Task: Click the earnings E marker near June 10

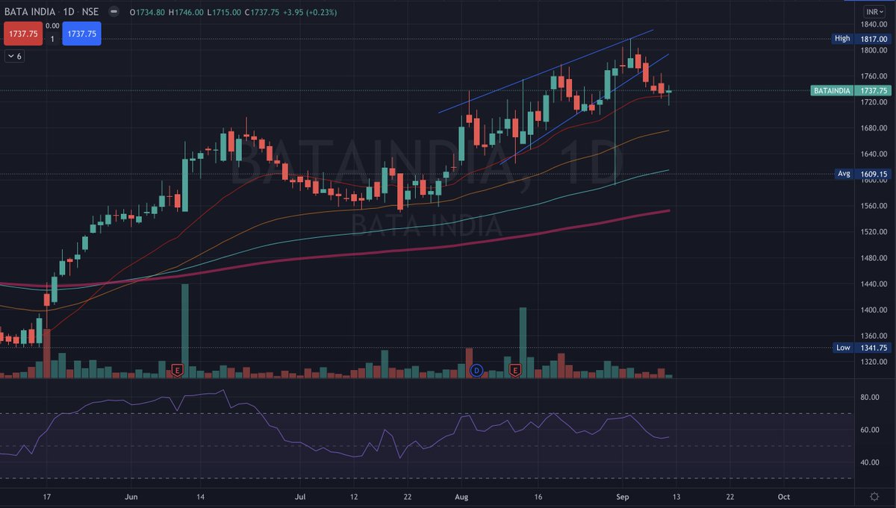Action: point(178,370)
